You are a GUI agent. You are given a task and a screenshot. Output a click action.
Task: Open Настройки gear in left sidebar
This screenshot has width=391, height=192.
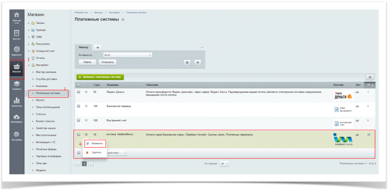point(17,136)
